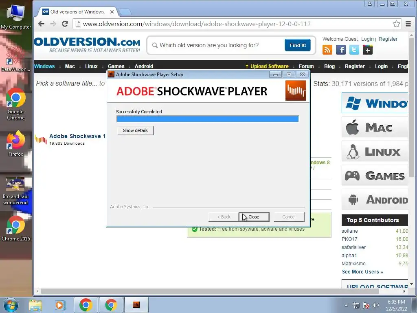The height and width of the screenshot is (313, 417).
Task: Select Mac in site navigation
Action: (x=70, y=66)
